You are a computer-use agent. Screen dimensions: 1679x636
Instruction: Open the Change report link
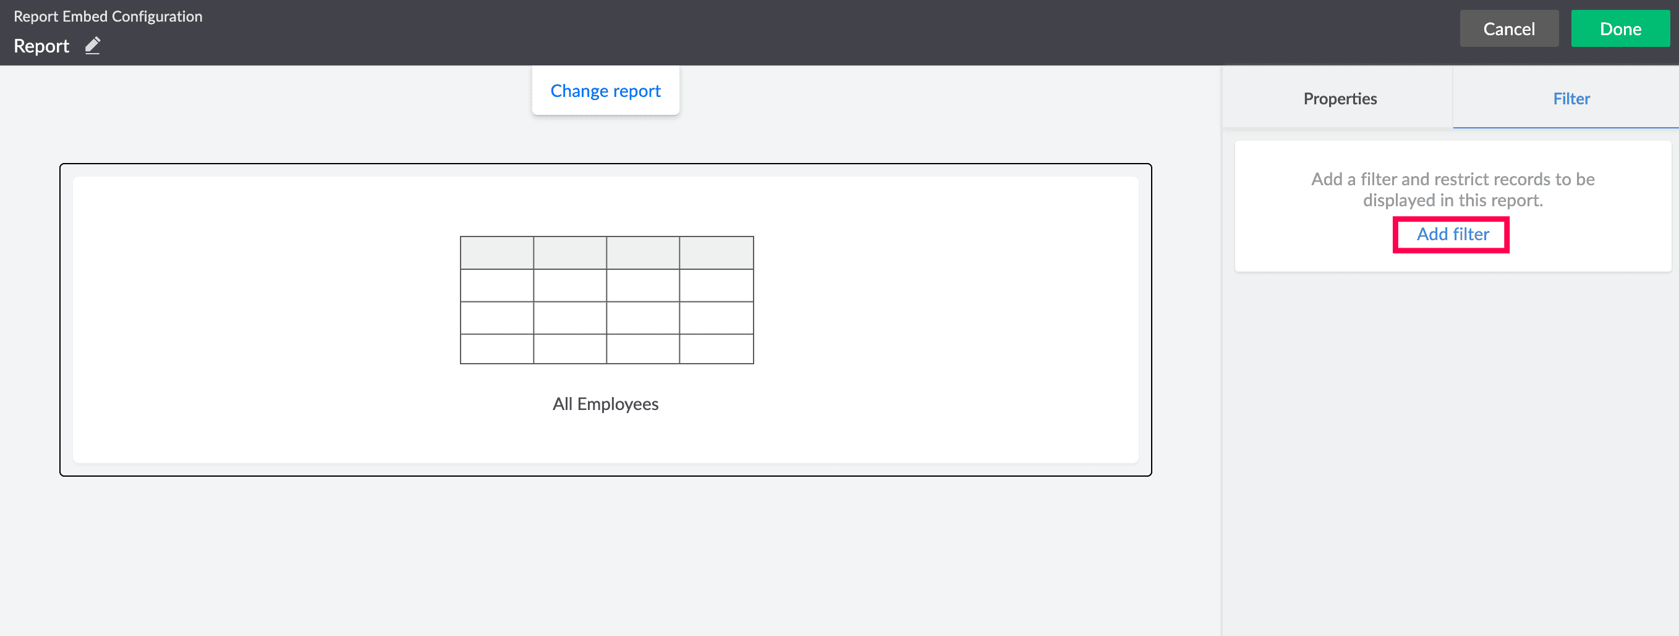pos(605,91)
